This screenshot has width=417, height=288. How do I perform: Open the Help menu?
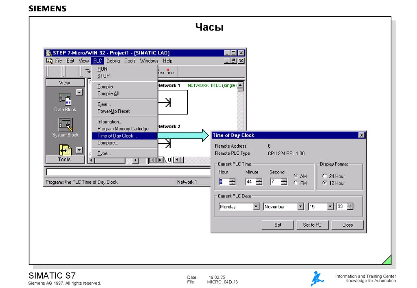pos(167,61)
